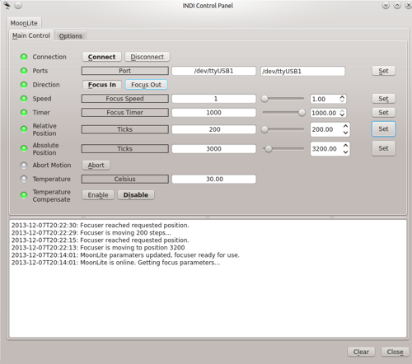Increase Absolute Position ticks spin arrow
This screenshot has height=364, width=412.
coord(345,145)
